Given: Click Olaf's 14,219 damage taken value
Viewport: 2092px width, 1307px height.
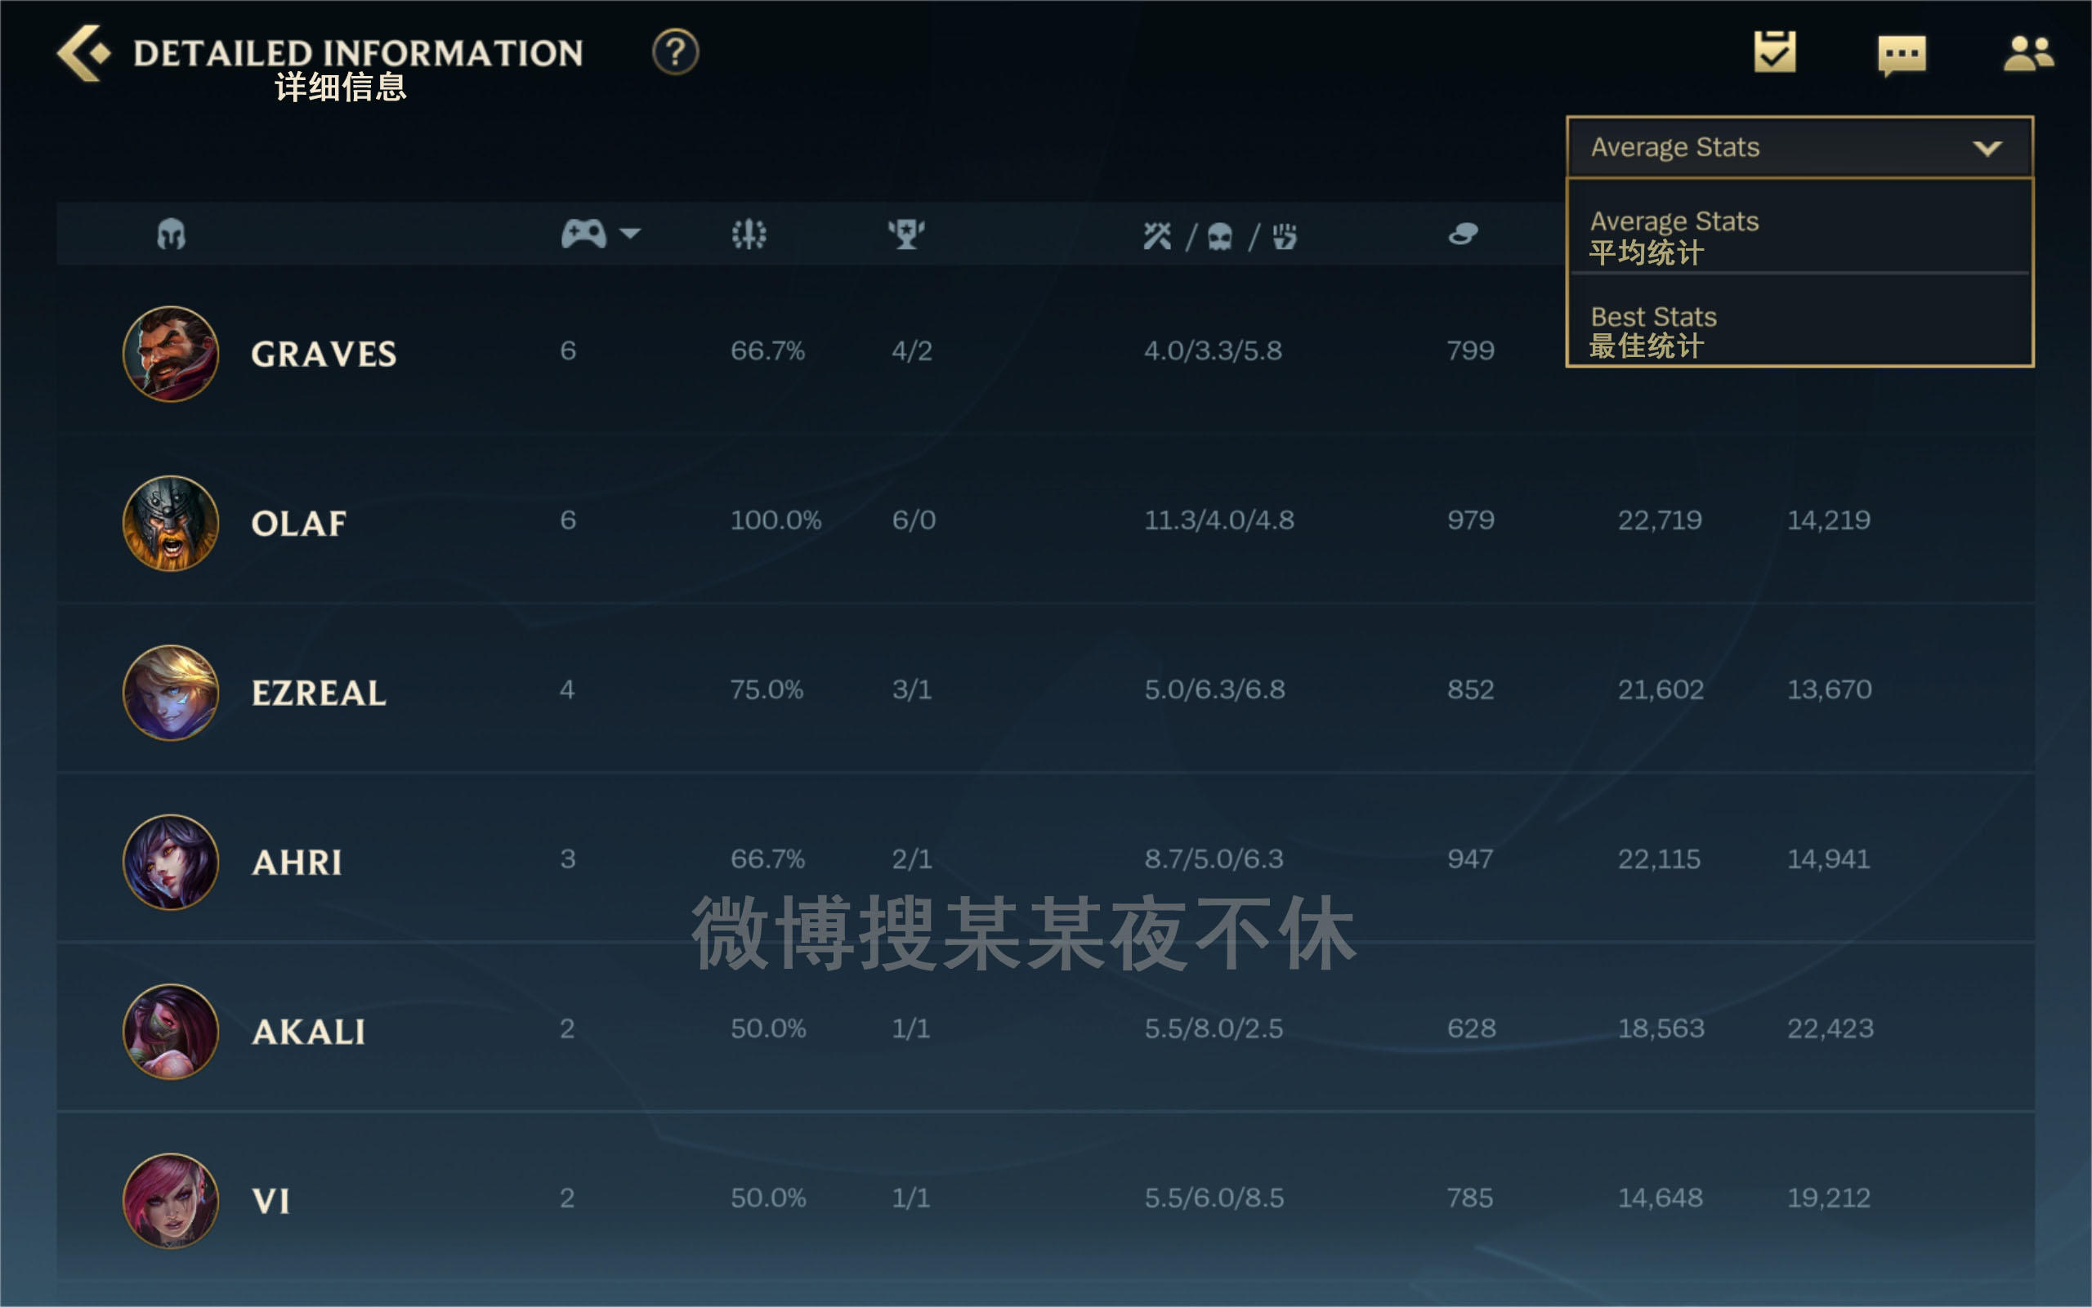Looking at the screenshot, I should (x=1828, y=520).
